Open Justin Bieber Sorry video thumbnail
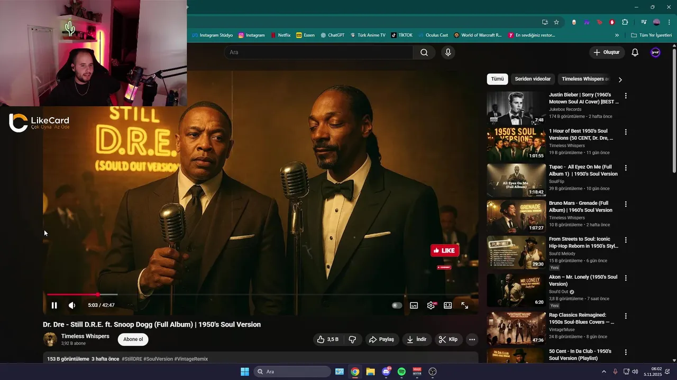 click(516, 108)
